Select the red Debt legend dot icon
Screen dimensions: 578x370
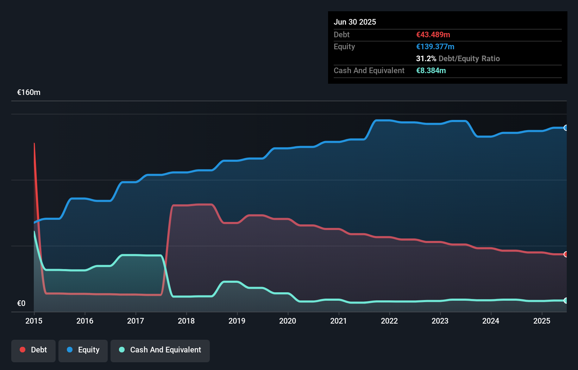23,350
